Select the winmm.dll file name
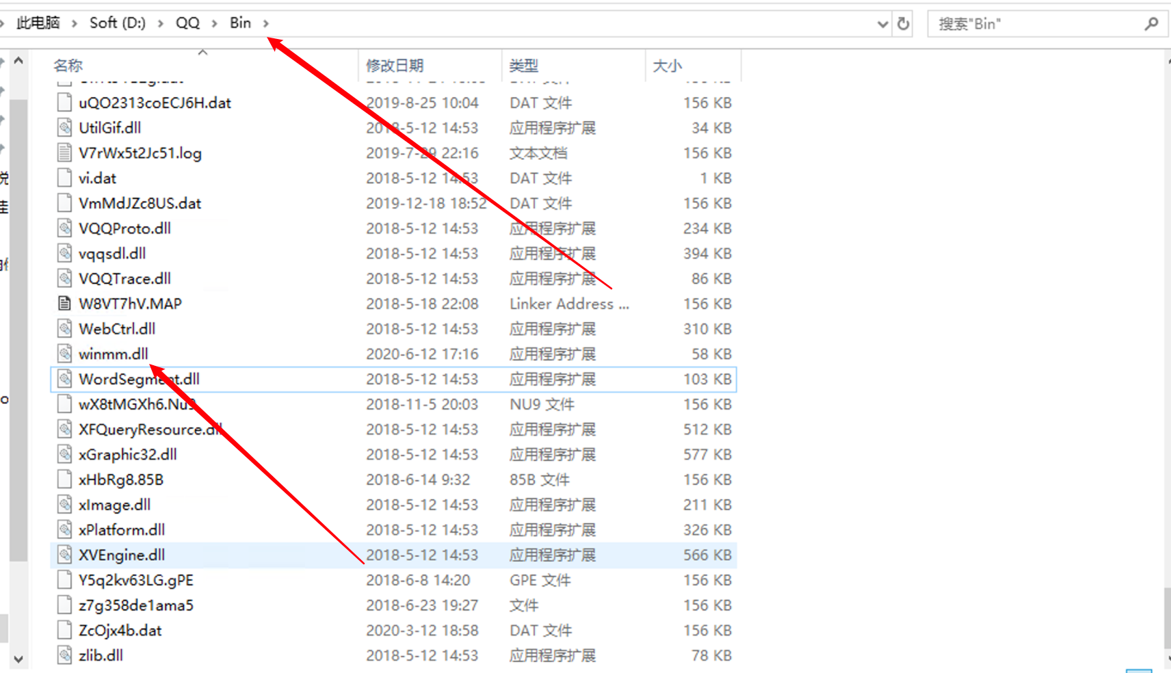 point(113,354)
